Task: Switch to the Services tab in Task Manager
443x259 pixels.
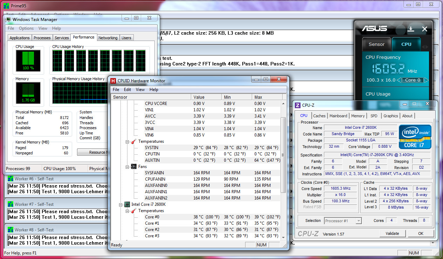Action: 62,38
